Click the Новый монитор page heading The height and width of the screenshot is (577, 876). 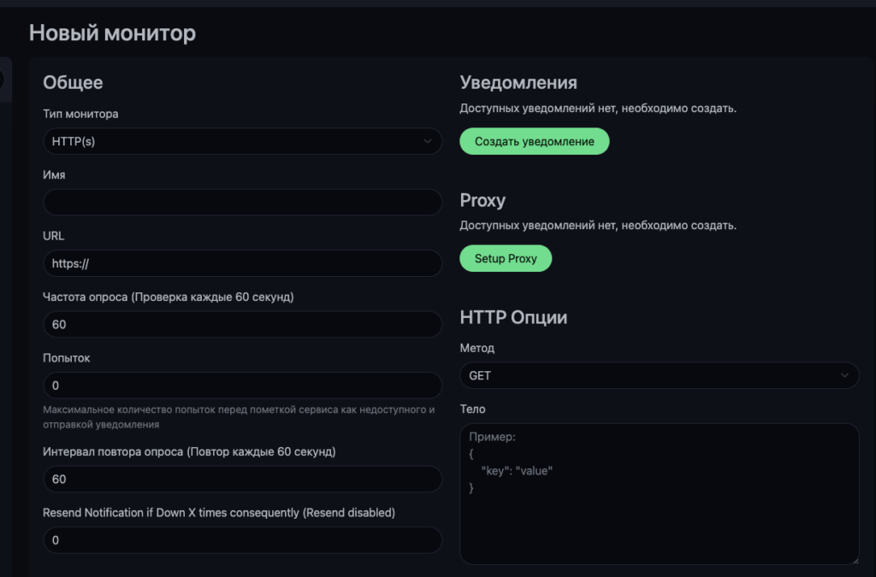click(112, 33)
